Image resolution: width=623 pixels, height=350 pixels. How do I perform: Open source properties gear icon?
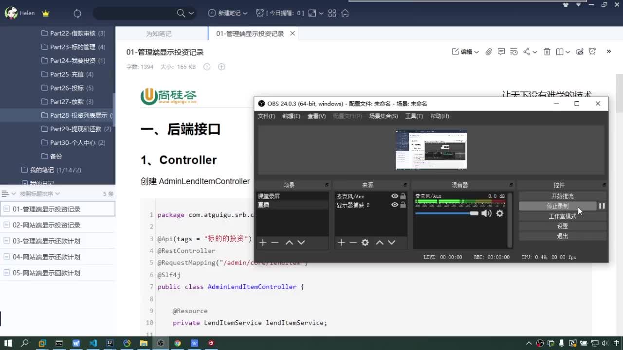click(365, 242)
